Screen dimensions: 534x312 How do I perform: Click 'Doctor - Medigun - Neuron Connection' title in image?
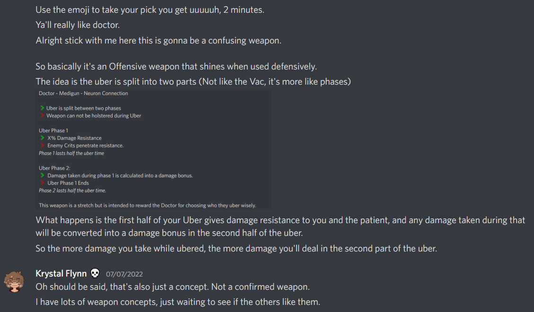click(83, 94)
